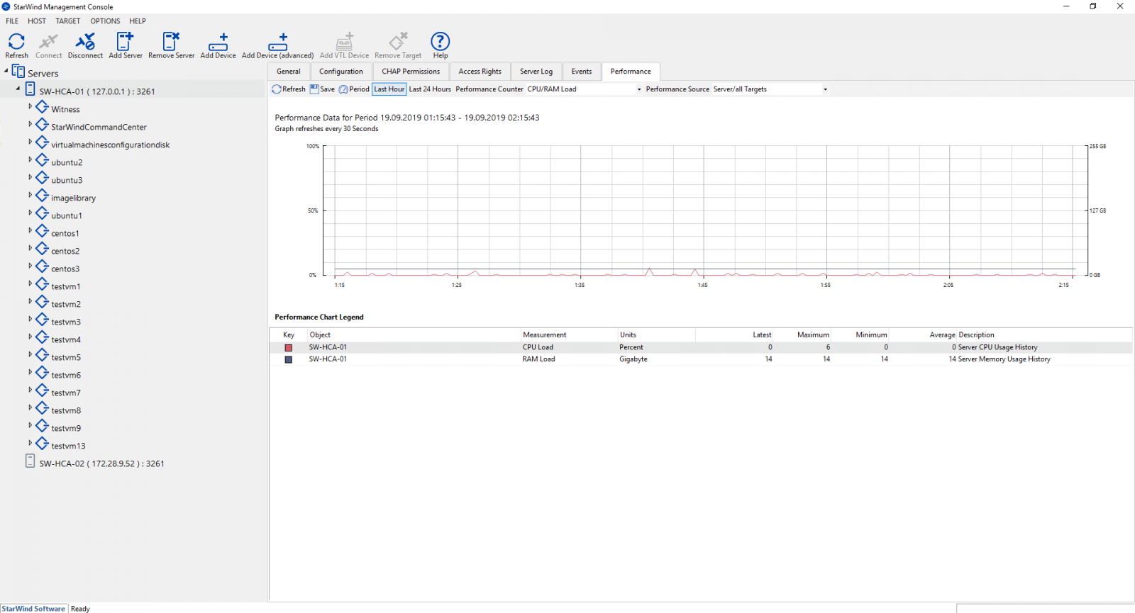This screenshot has width=1135, height=613.
Task: Open the FILE menu
Action: 12,21
